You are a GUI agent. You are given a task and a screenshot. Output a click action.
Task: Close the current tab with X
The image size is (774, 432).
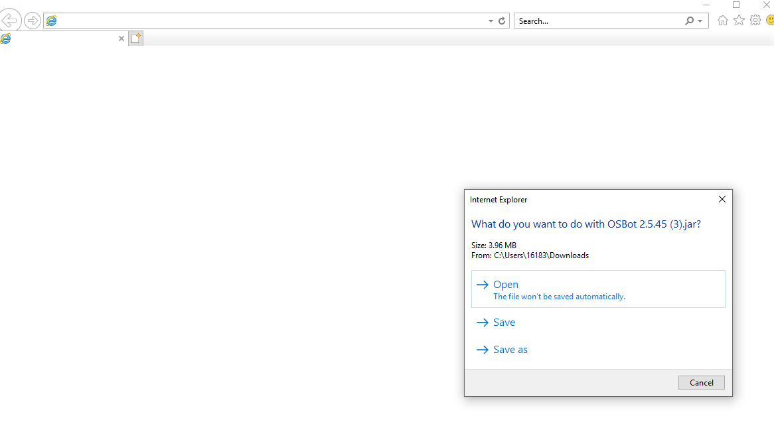(121, 38)
